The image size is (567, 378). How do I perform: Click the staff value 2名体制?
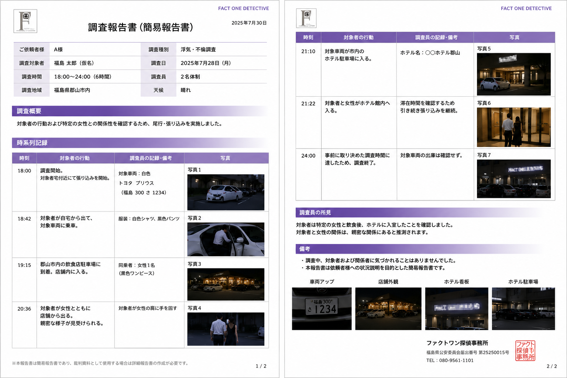click(x=190, y=77)
